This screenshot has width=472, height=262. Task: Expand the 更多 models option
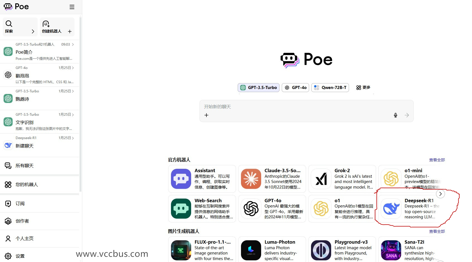363,88
